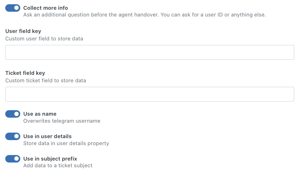301x172 pixels.
Task: Turn off the Use as name switch
Action: (12, 114)
